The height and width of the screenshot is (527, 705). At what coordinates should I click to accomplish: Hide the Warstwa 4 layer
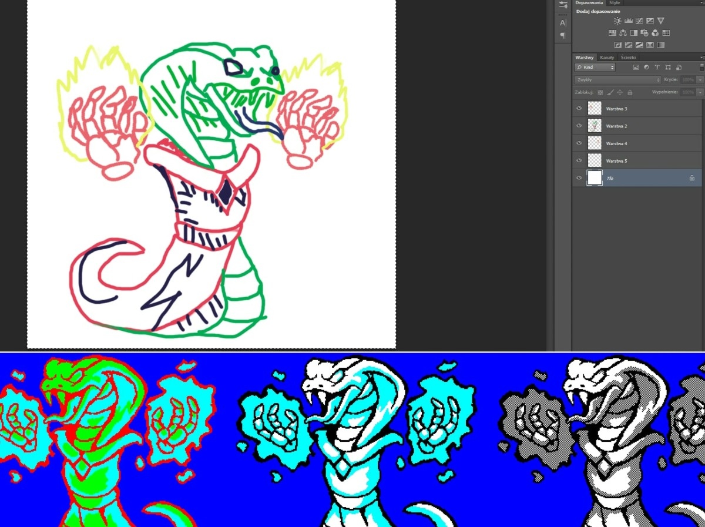coord(579,143)
